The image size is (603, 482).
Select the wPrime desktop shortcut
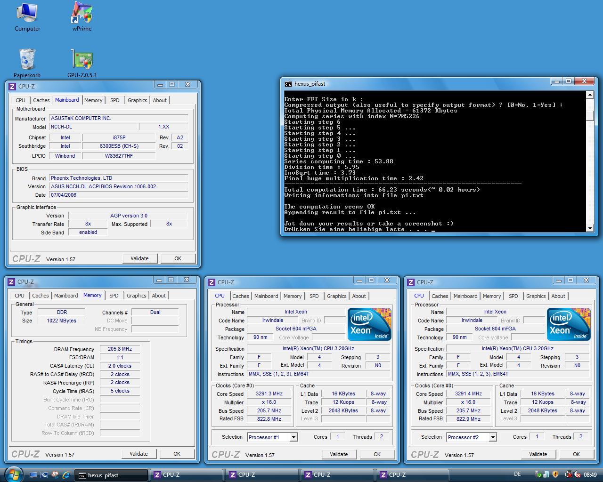click(82, 17)
